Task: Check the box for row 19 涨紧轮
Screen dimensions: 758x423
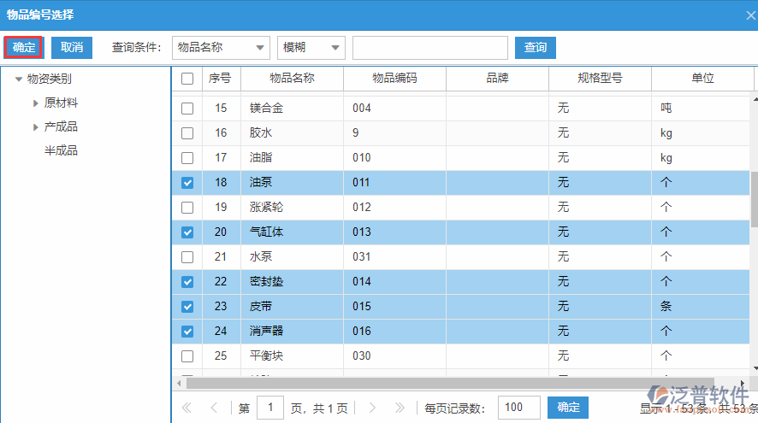Action: pyautogui.click(x=187, y=207)
